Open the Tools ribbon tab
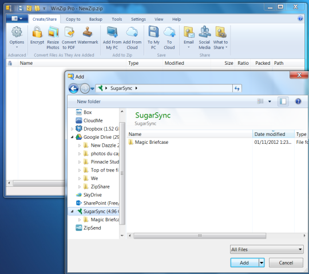This screenshot has height=274, width=309. tap(117, 19)
